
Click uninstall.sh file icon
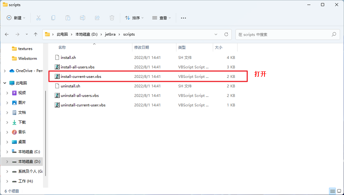(57, 86)
